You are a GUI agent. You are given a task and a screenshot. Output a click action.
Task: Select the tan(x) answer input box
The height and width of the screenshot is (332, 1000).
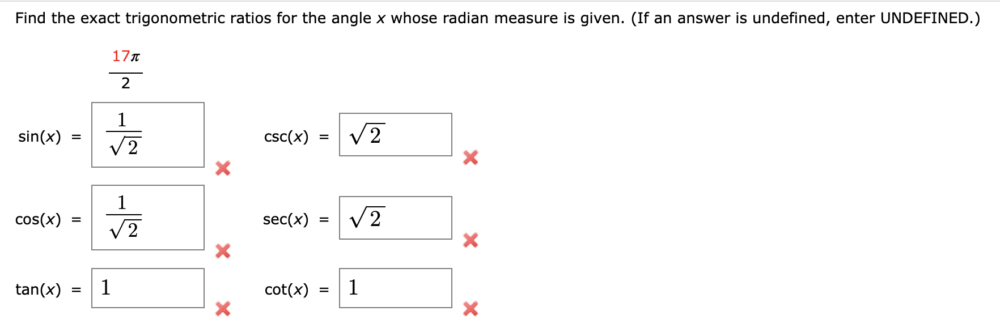[147, 289]
